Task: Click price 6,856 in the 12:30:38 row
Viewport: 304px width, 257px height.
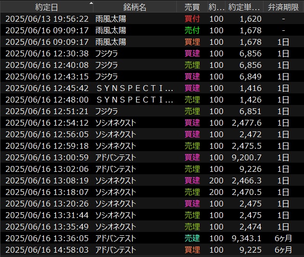Action: tap(251, 53)
